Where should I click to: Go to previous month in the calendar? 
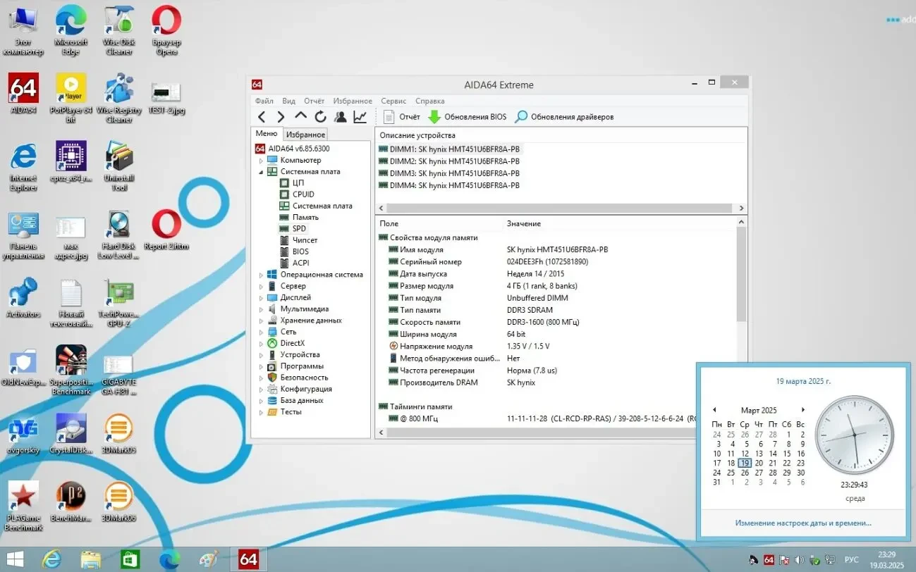coord(714,410)
